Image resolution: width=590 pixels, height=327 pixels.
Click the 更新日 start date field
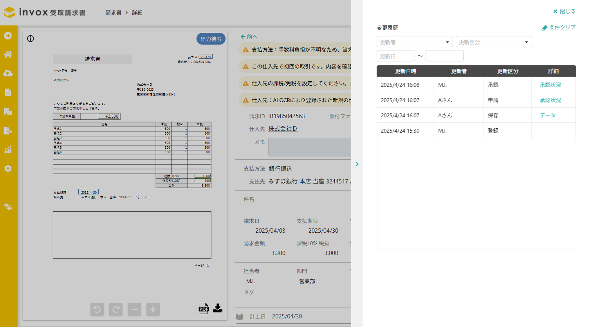pos(396,56)
